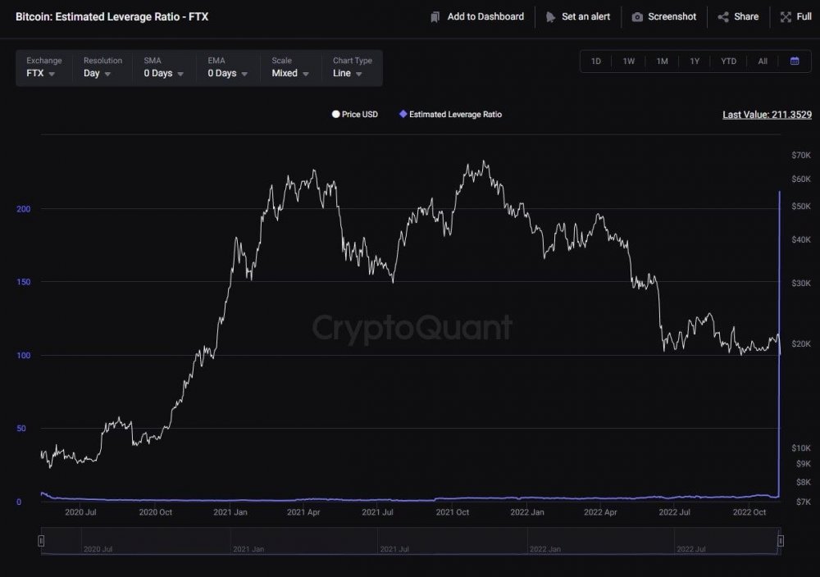820x577 pixels.
Task: Switch to the All time range
Action: tap(763, 61)
